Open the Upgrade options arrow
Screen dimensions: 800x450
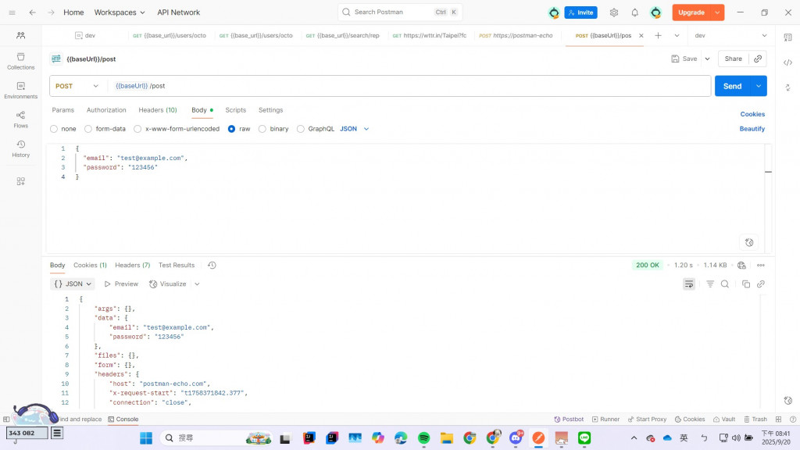pos(717,12)
